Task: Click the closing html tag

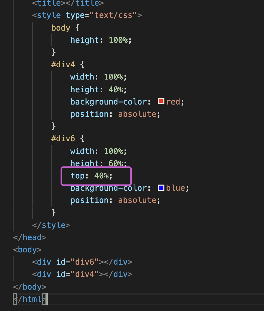Action: [x=30, y=299]
